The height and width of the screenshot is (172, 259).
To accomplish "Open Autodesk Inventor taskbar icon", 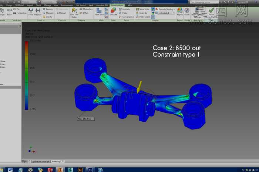I will point(60,169).
